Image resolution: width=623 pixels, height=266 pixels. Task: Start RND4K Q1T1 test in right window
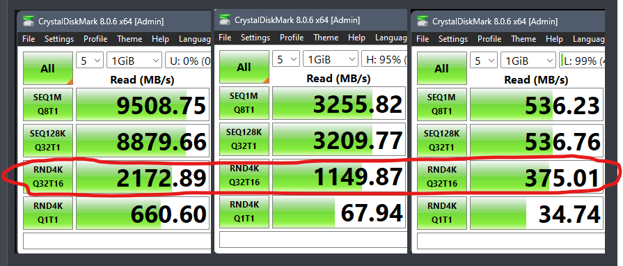click(x=442, y=212)
